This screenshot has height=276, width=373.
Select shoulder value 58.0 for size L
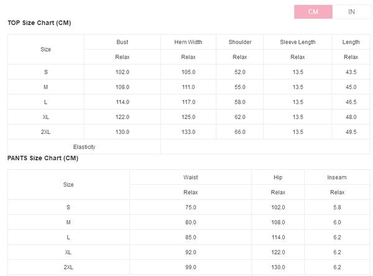coord(240,102)
